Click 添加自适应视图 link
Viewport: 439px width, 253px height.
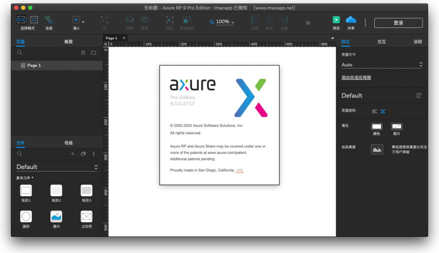356,77
